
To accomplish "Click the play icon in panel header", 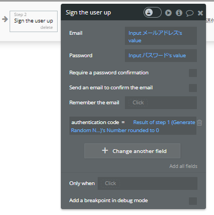I will (168, 13).
